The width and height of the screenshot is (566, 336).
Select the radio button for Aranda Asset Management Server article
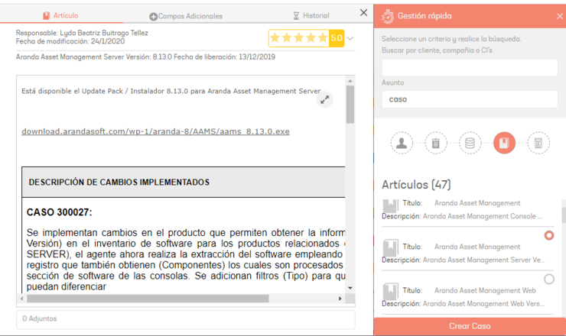click(549, 235)
